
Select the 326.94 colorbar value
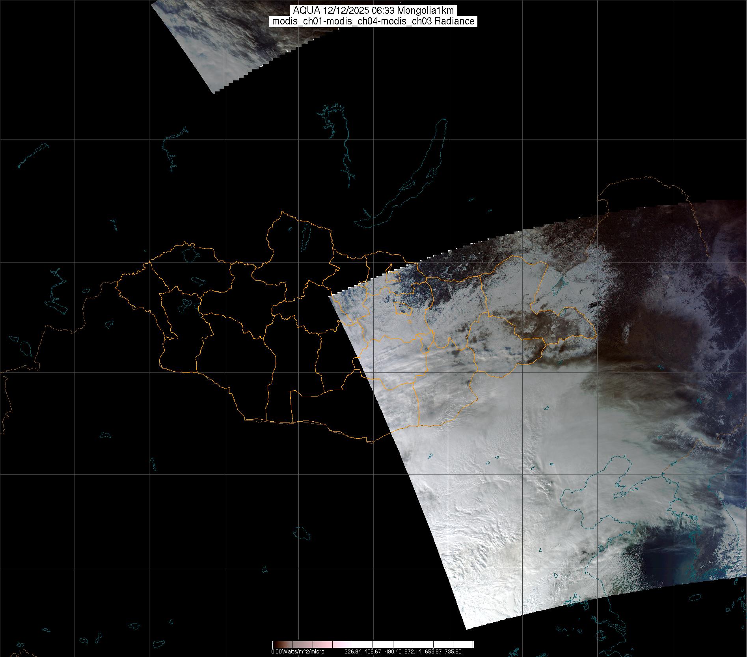point(353,652)
